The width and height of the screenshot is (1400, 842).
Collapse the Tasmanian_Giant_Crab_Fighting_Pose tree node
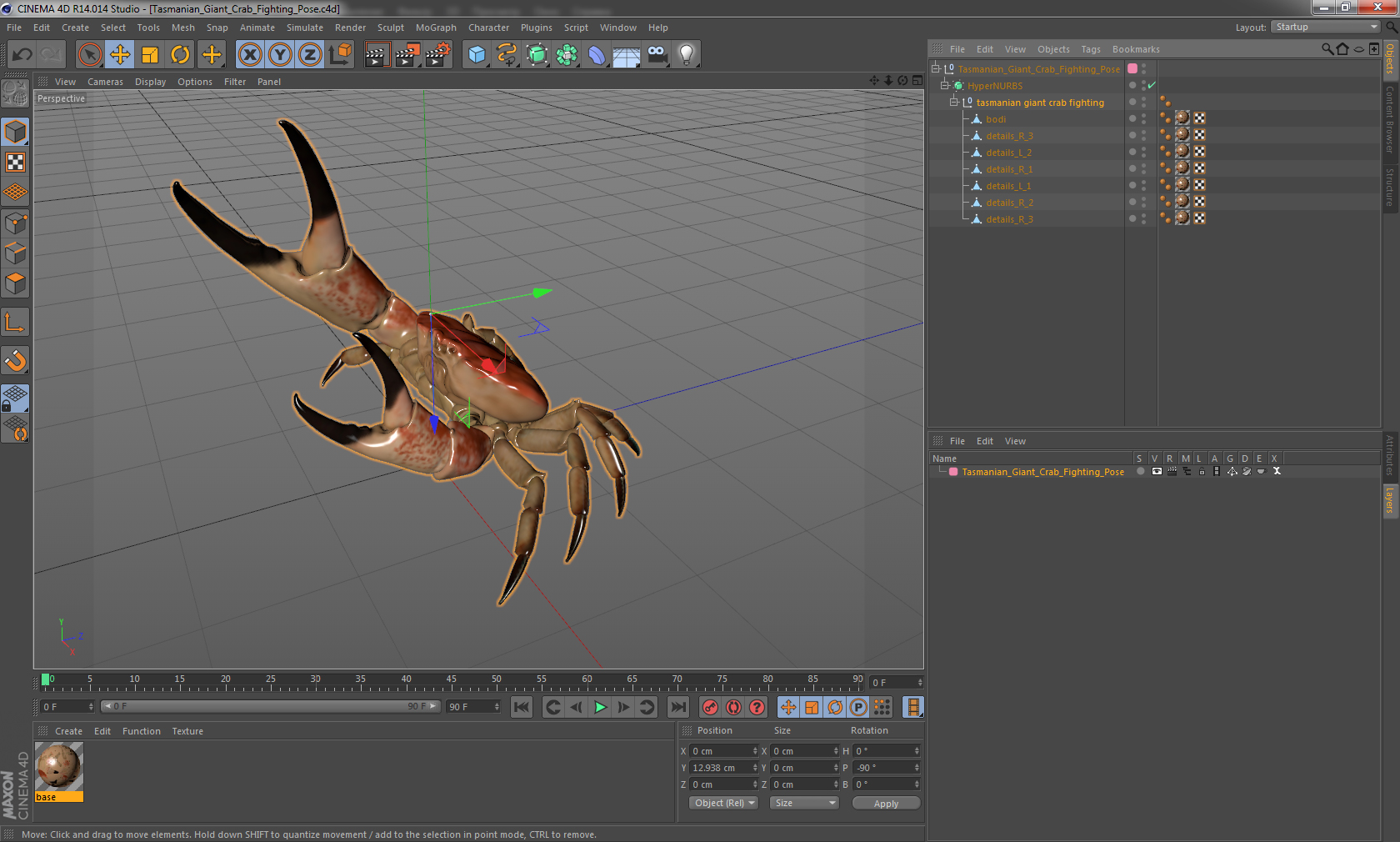(936, 68)
